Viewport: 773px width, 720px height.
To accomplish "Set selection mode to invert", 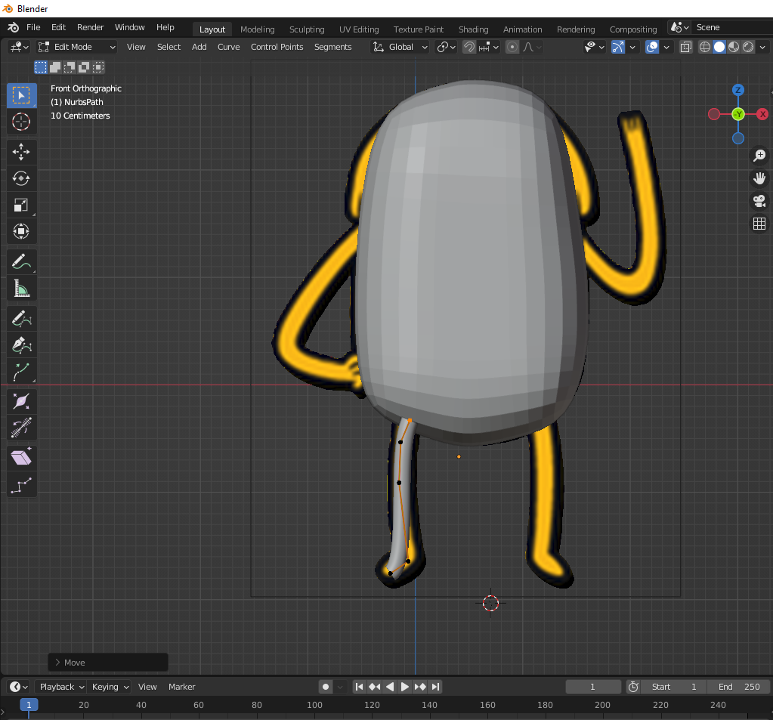I will pos(84,67).
